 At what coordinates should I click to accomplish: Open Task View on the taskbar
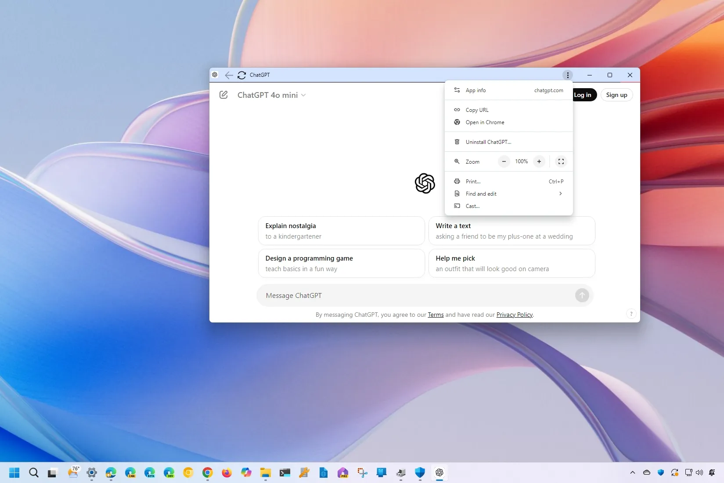click(53, 472)
